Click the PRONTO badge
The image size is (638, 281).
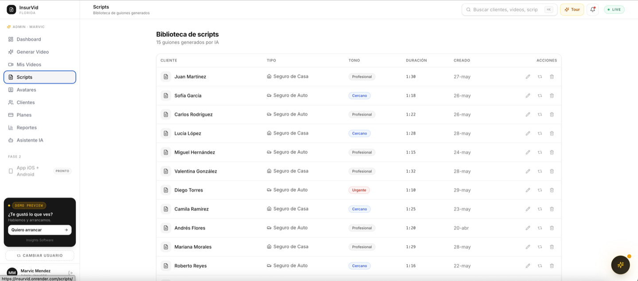[62, 171]
